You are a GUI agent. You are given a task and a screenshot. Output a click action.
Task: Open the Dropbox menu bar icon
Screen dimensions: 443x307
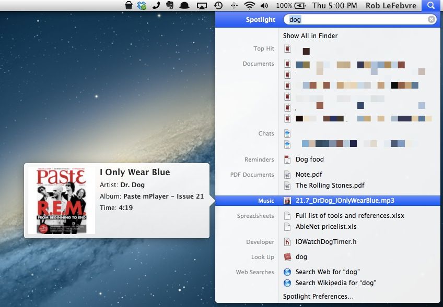142,6
